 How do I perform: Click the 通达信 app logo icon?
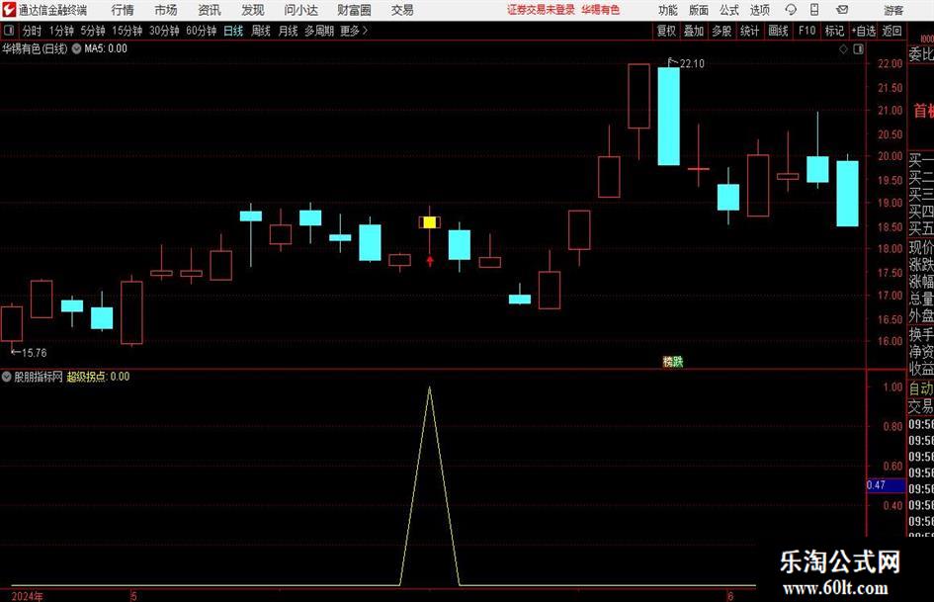tap(10, 10)
